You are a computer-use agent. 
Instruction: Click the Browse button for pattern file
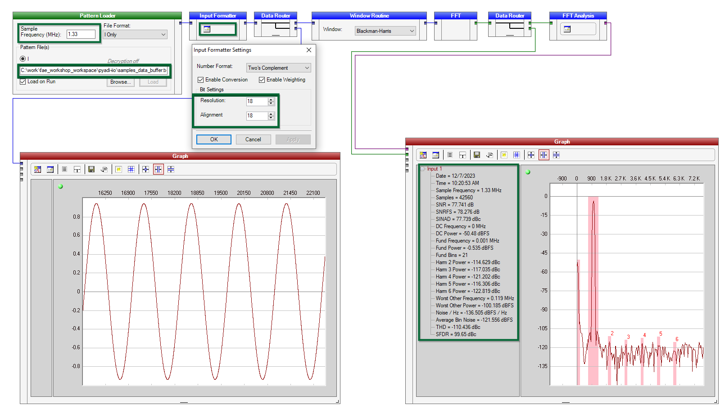point(120,82)
